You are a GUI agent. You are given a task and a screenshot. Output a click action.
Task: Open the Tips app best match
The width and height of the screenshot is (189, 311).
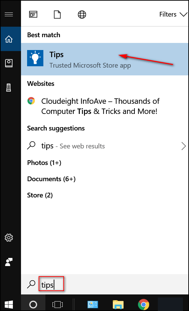click(105, 59)
